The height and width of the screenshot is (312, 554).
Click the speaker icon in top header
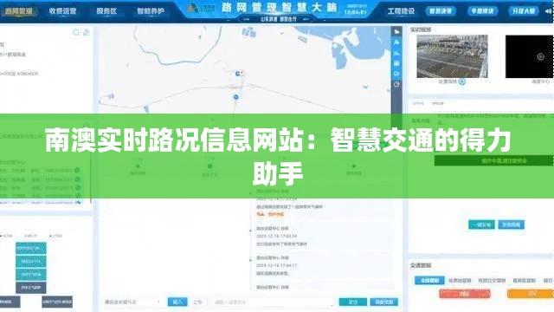coord(548,11)
